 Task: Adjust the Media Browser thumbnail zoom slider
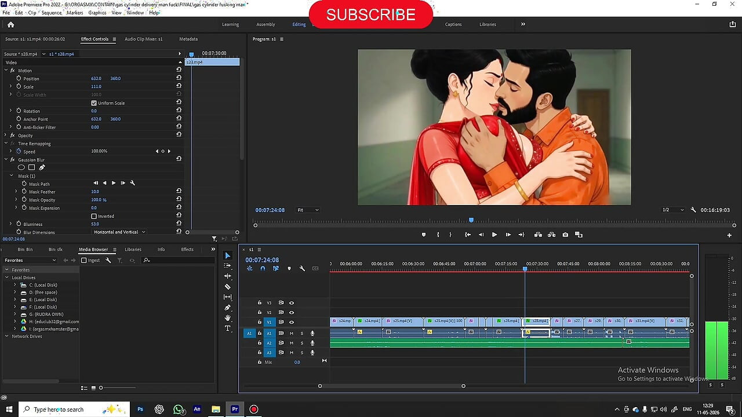(x=101, y=387)
